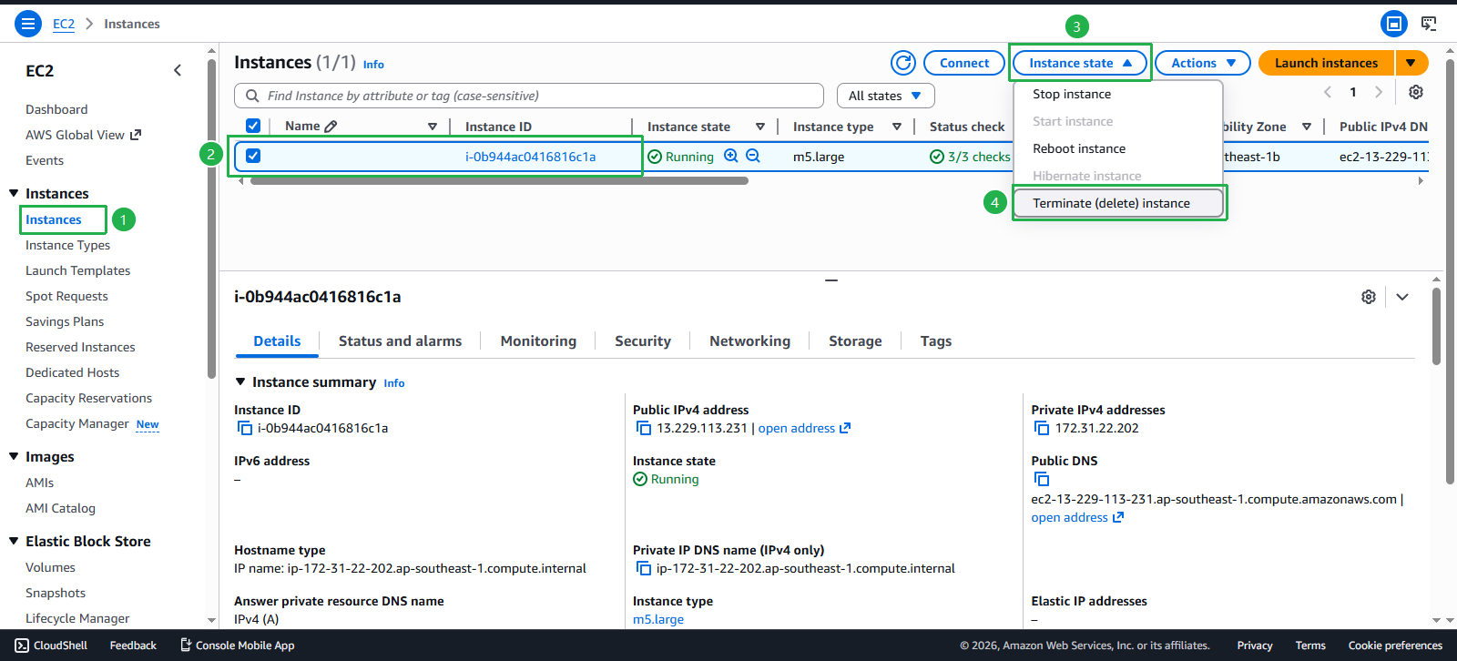Open the EC2 breadcrumb link

tap(64, 24)
